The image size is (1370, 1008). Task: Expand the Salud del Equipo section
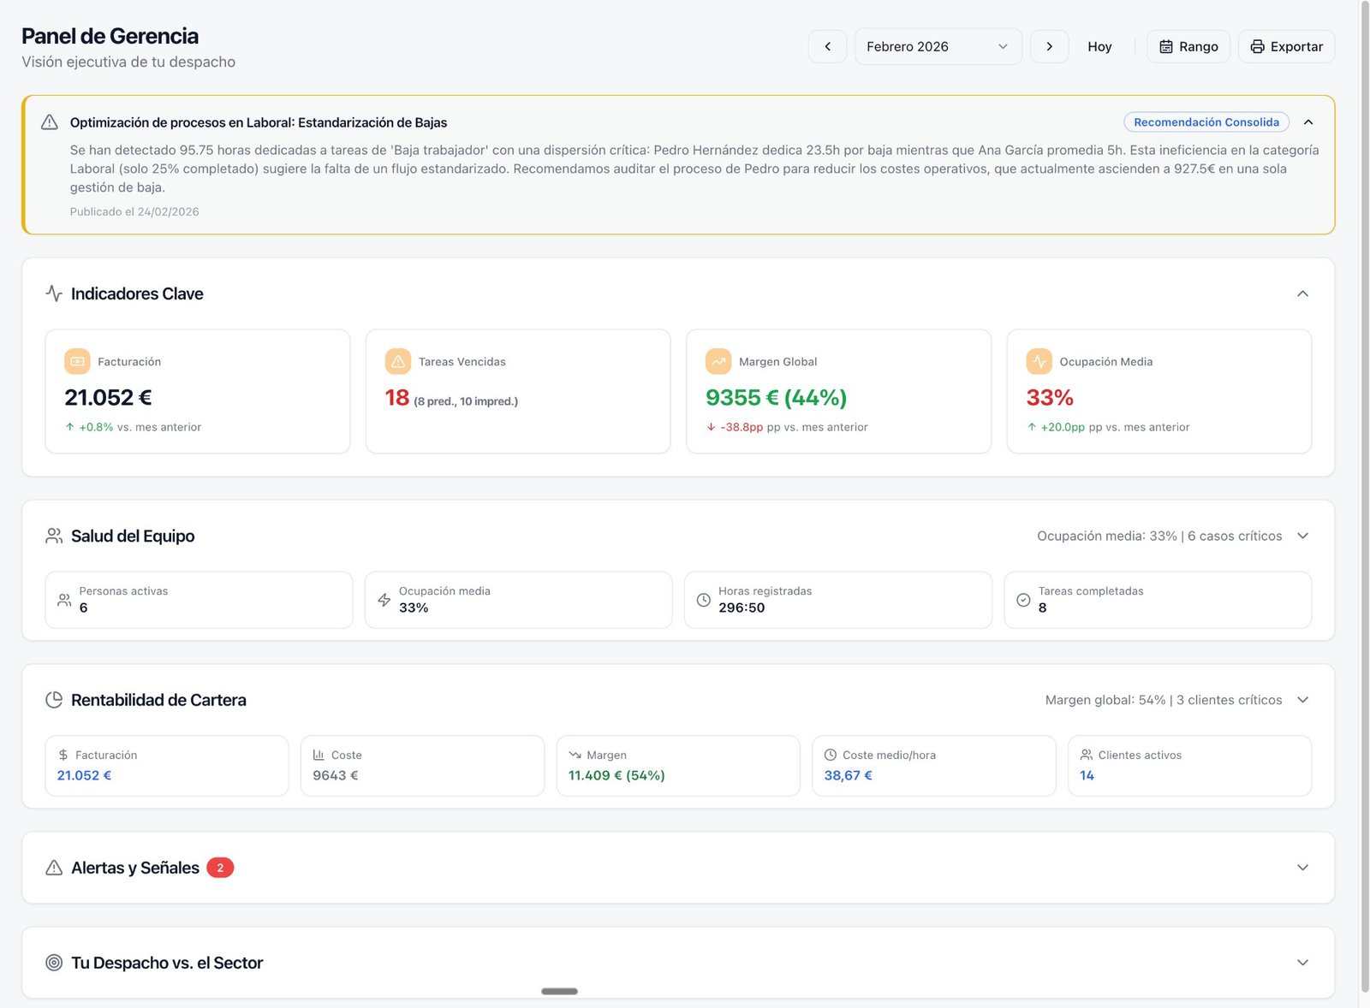tap(1302, 536)
